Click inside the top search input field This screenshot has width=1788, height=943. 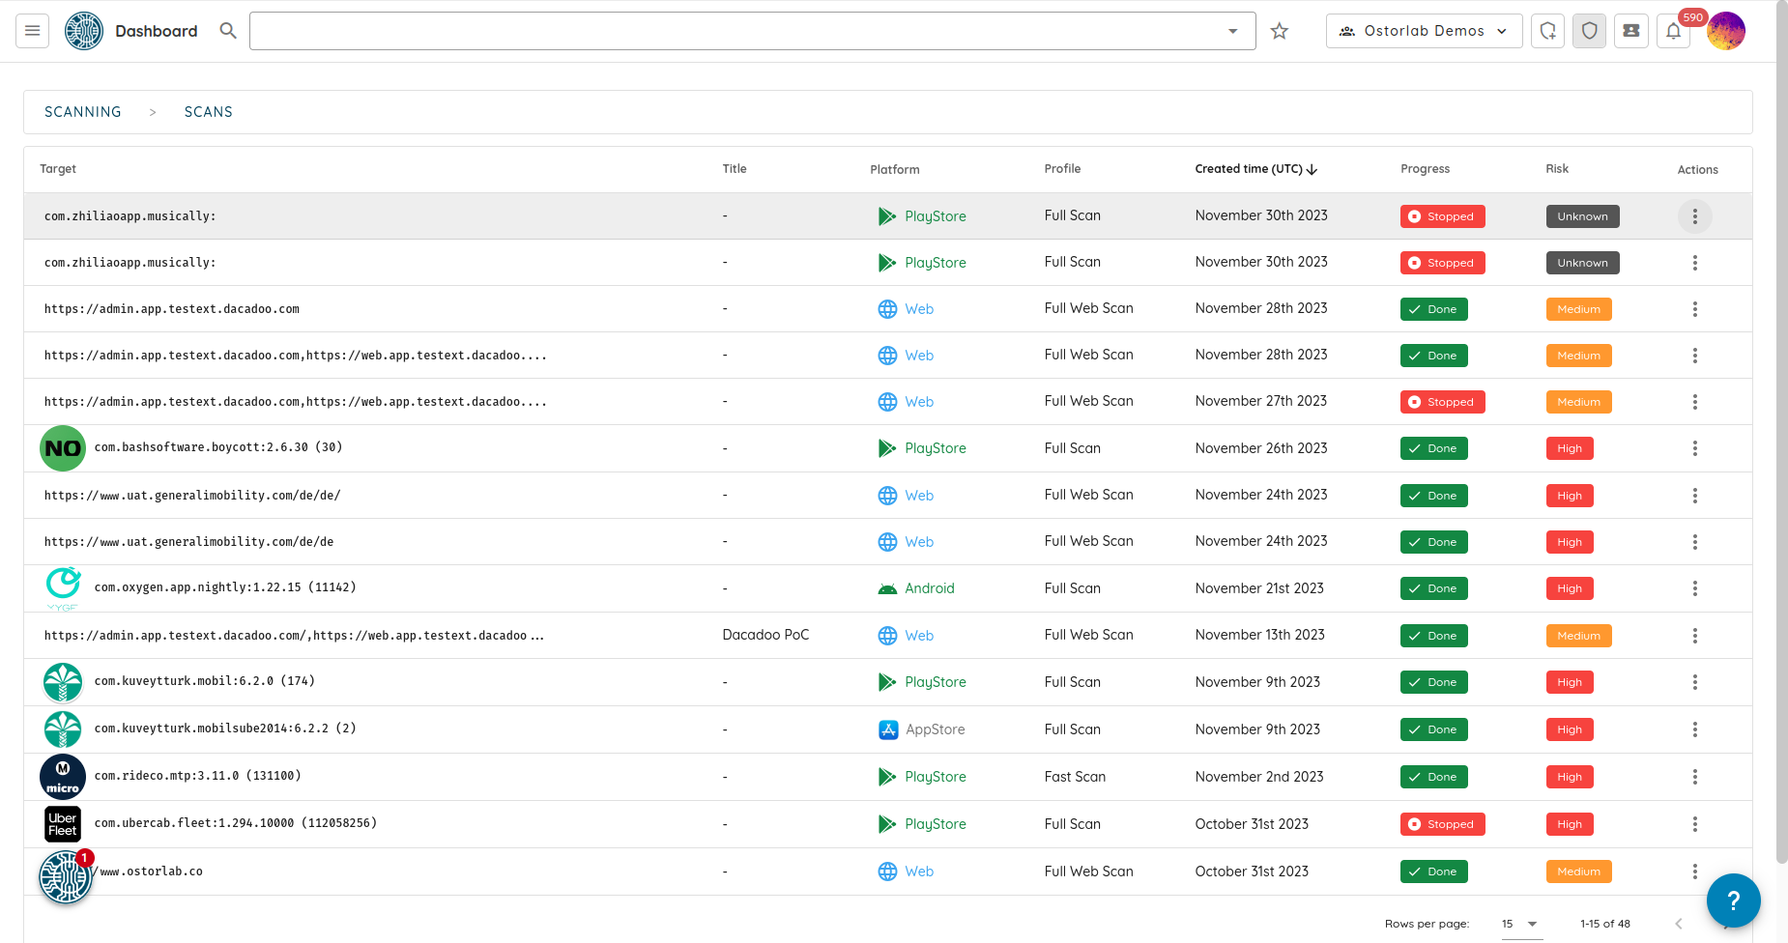click(735, 31)
